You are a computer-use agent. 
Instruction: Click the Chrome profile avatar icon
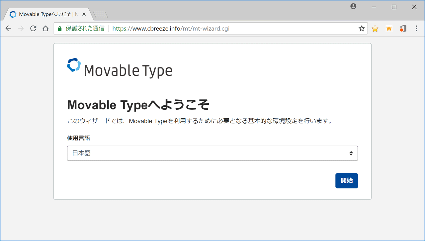point(353,6)
